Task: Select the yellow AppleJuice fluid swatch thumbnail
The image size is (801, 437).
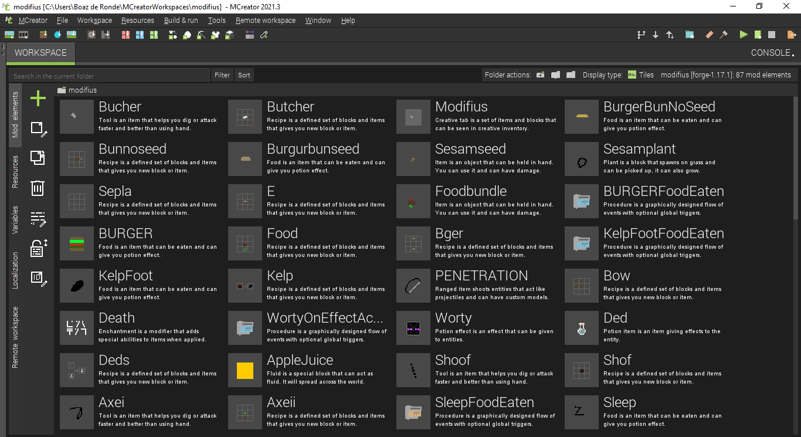Action: coord(245,370)
